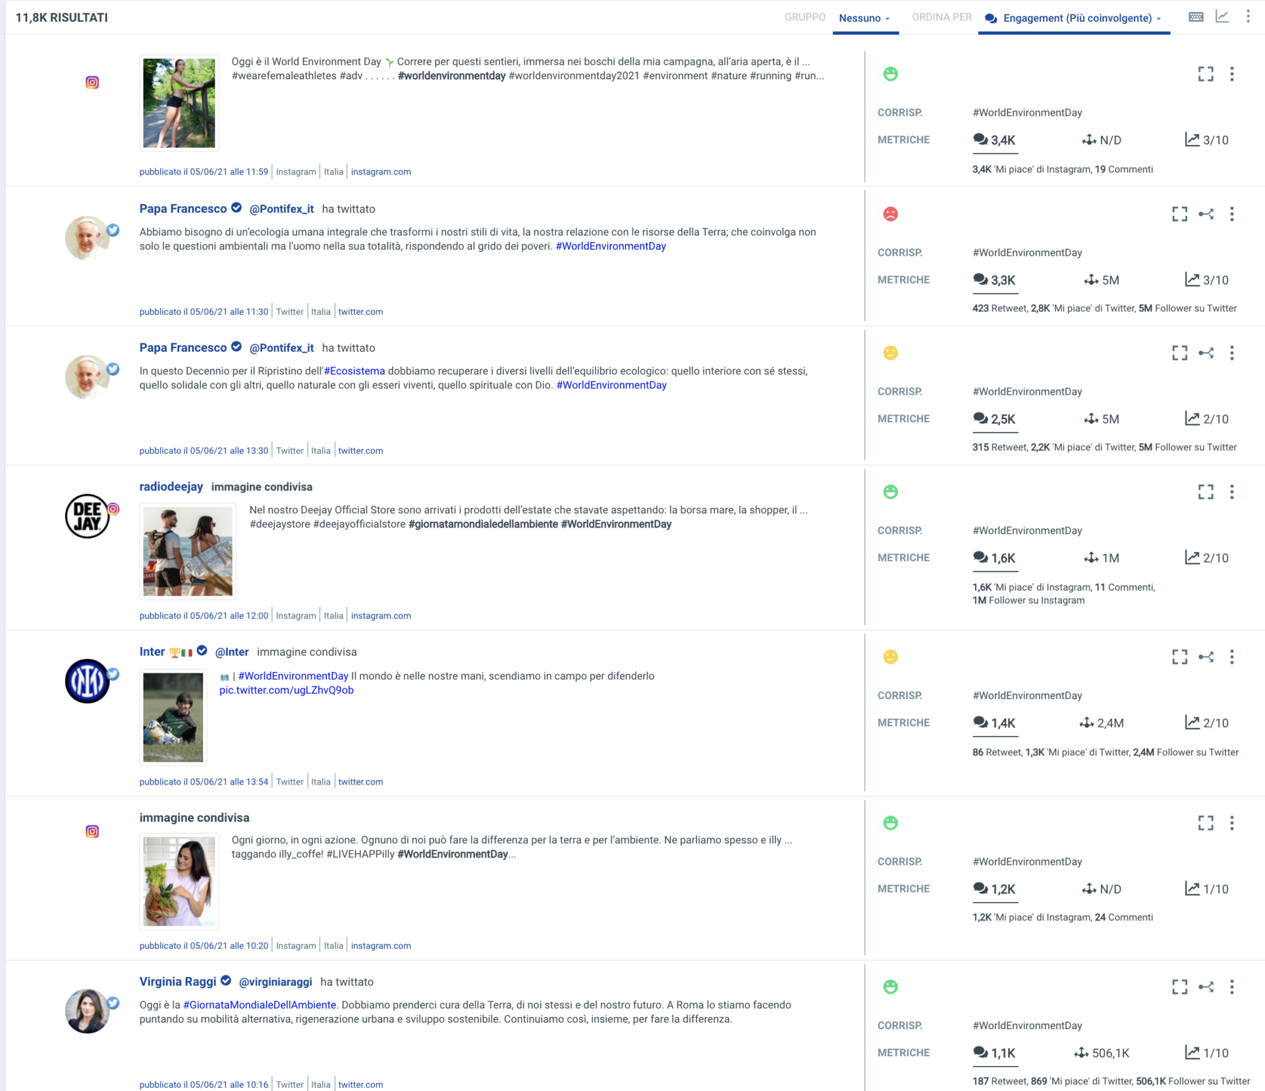Open the @Inter handle link
This screenshot has height=1091, width=1265.
pyautogui.click(x=232, y=652)
